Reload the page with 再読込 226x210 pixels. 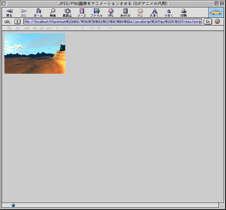67,13
